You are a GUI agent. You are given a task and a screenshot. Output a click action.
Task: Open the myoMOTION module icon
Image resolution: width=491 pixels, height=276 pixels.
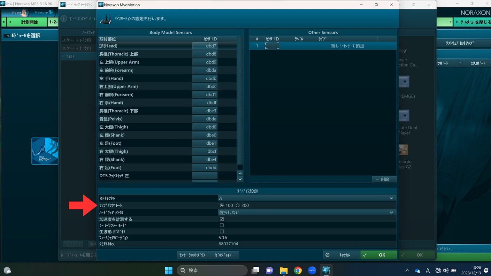[x=45, y=151]
